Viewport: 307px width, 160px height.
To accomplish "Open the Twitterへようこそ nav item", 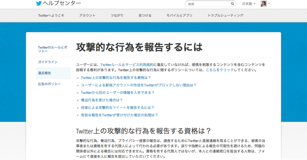I will (x=51, y=15).
